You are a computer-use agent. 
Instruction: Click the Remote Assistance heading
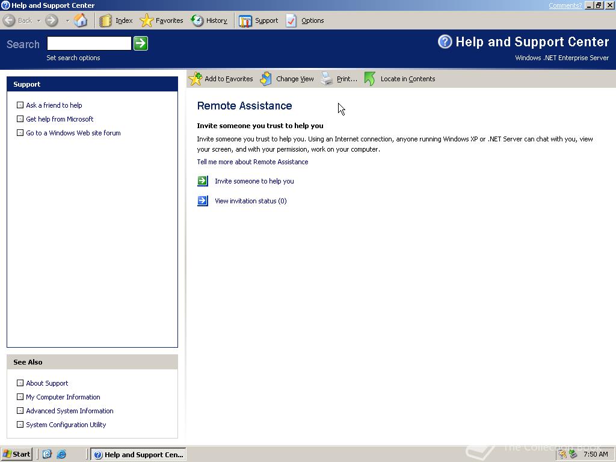(x=244, y=106)
